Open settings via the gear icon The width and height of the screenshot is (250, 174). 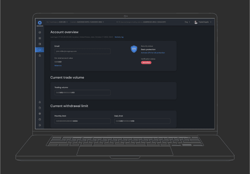[40, 114]
